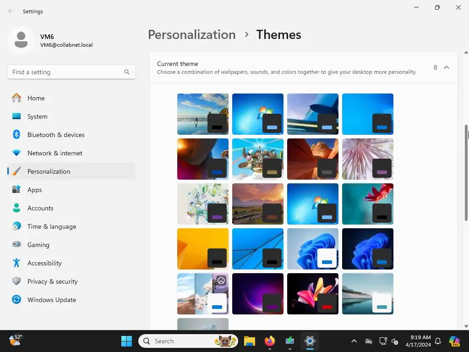Choose the plain light blue theme
This screenshot has height=352, width=469.
coord(368,114)
